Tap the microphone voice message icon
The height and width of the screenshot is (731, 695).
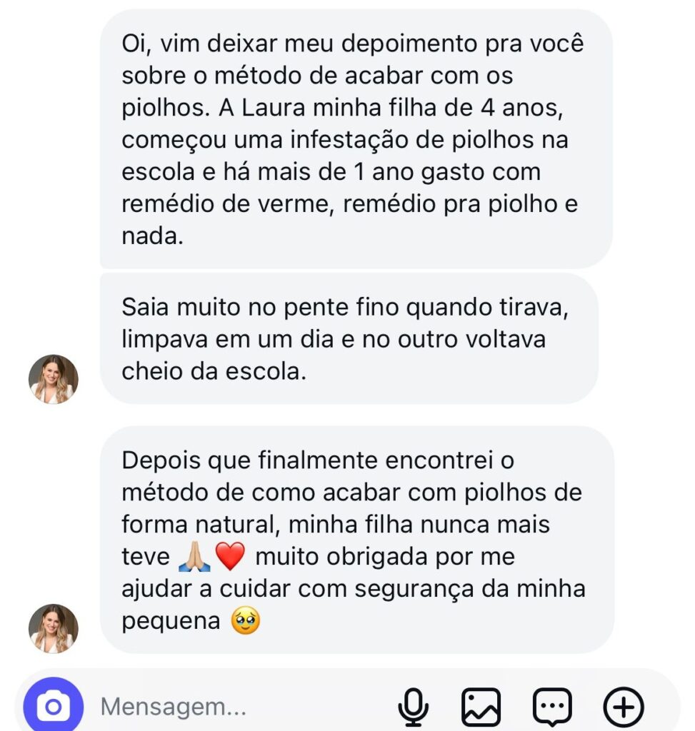[x=412, y=707]
